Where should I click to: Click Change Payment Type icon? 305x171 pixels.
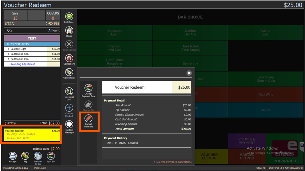88,88
